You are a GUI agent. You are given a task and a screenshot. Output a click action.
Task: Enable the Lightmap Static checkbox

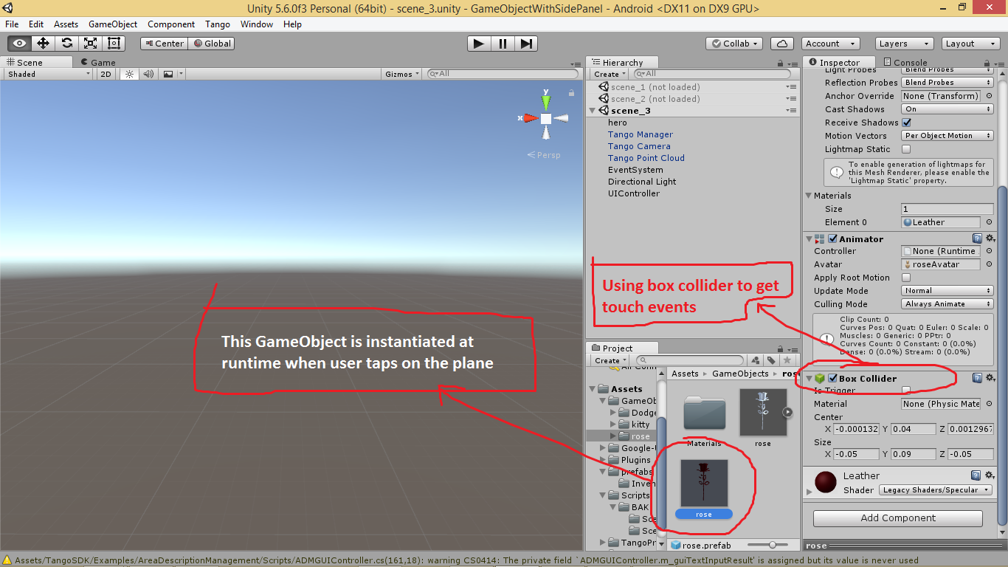(907, 149)
